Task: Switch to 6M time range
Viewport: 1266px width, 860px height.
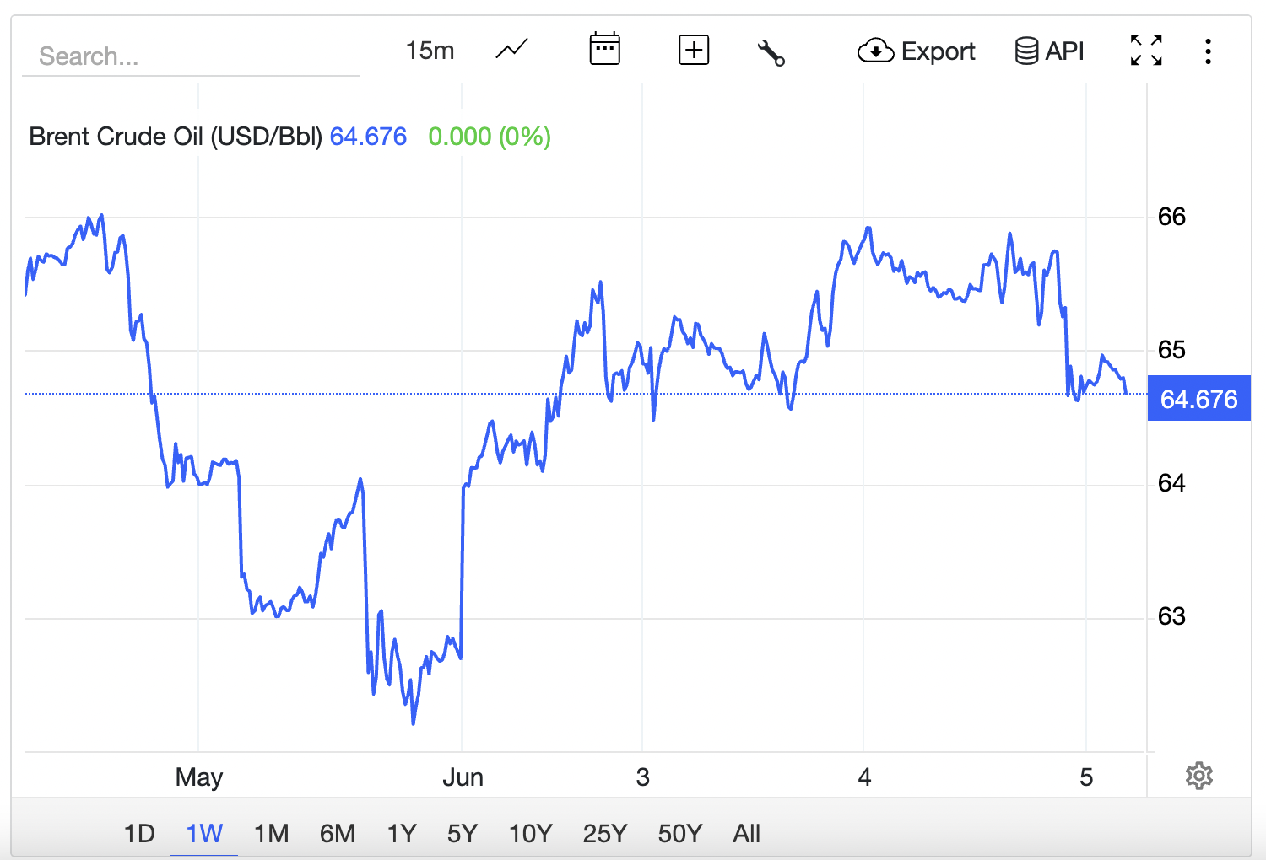Action: tap(338, 834)
